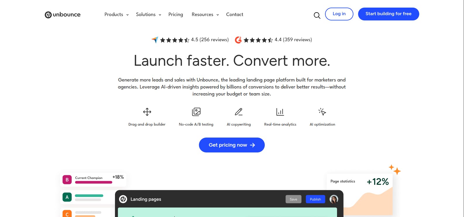Open the Pricing page
Viewport: 464px width, 217px height.
(x=176, y=15)
